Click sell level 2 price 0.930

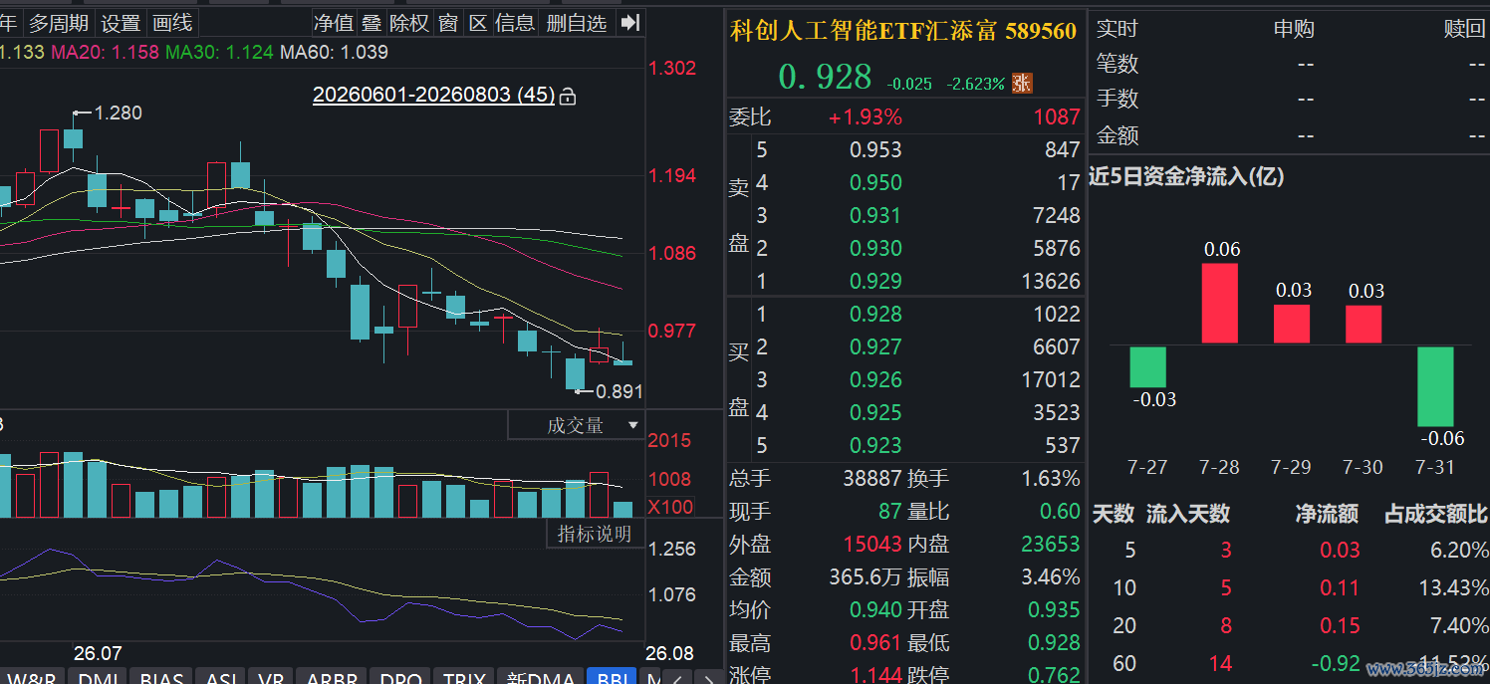tap(875, 249)
